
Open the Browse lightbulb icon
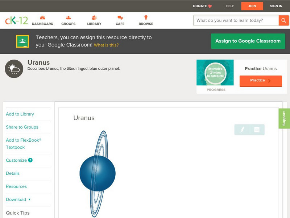[146, 17]
